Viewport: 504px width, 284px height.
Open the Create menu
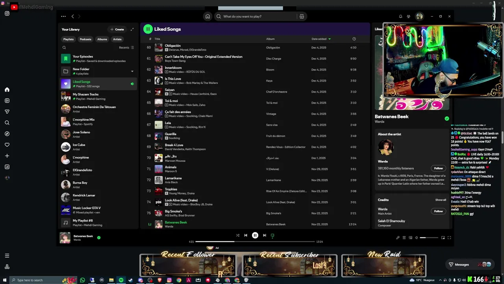click(117, 29)
